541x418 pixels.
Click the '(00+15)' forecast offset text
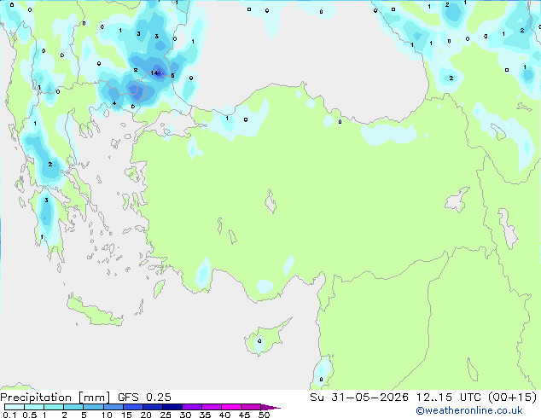tap(513, 398)
